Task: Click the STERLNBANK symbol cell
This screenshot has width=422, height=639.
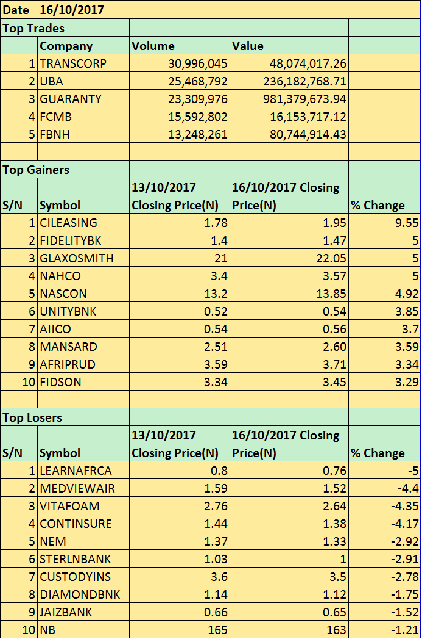Action: coord(83,558)
